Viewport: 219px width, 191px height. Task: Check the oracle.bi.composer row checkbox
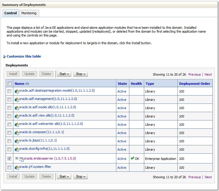[9, 133]
